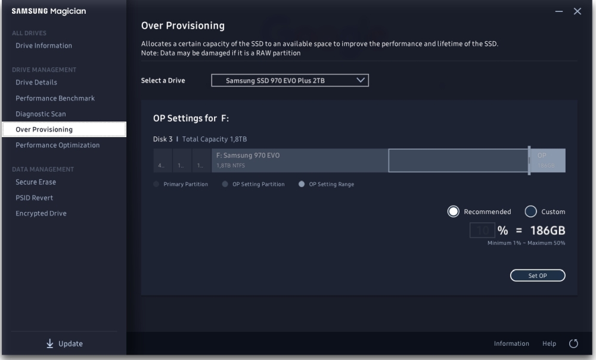The width and height of the screenshot is (596, 360).
Task: Close the Samsung Magician window
Action: [577, 12]
